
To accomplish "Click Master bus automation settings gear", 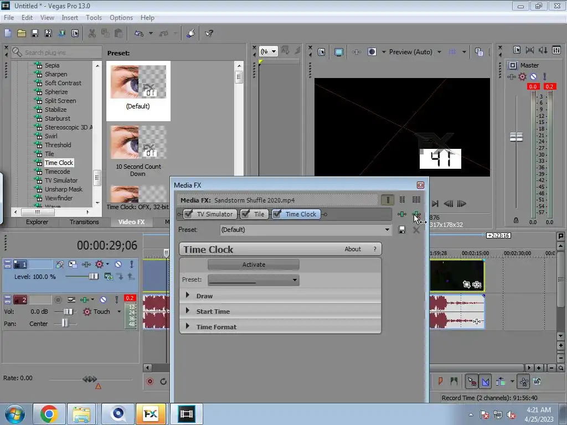I will [x=522, y=76].
